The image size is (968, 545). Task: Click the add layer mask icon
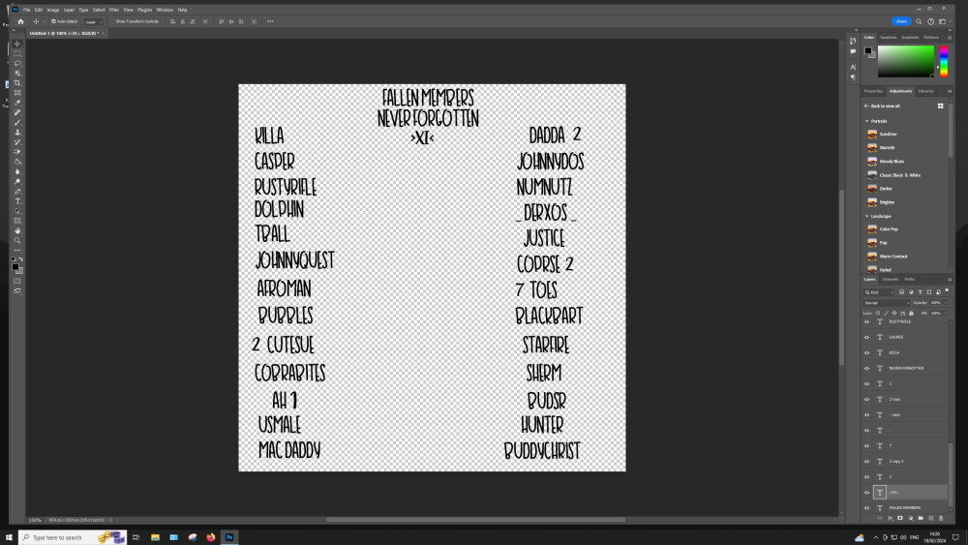pyautogui.click(x=900, y=519)
